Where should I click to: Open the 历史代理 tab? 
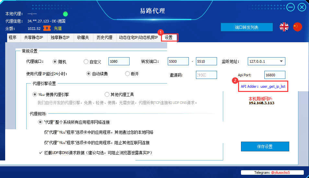pyautogui.click(x=104, y=38)
